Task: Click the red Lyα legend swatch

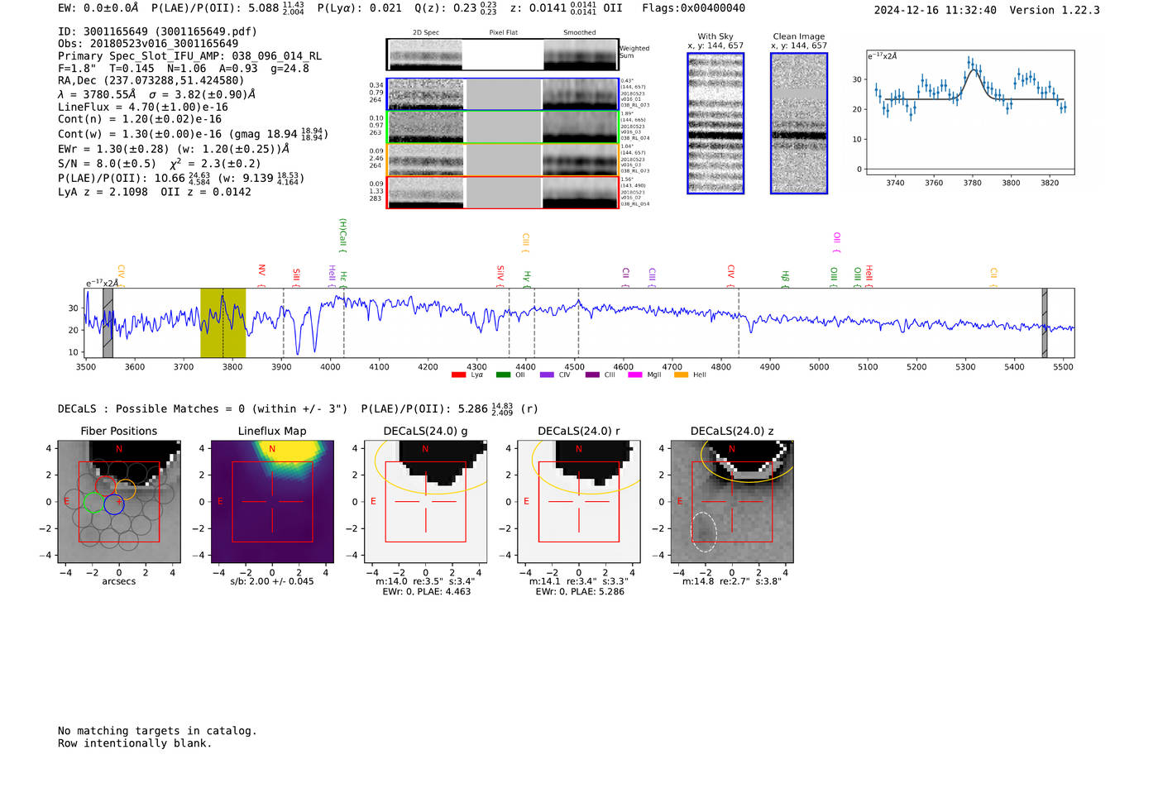Action: click(x=458, y=375)
